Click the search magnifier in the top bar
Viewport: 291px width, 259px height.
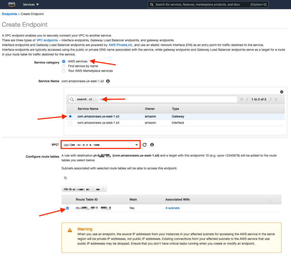(152, 5)
